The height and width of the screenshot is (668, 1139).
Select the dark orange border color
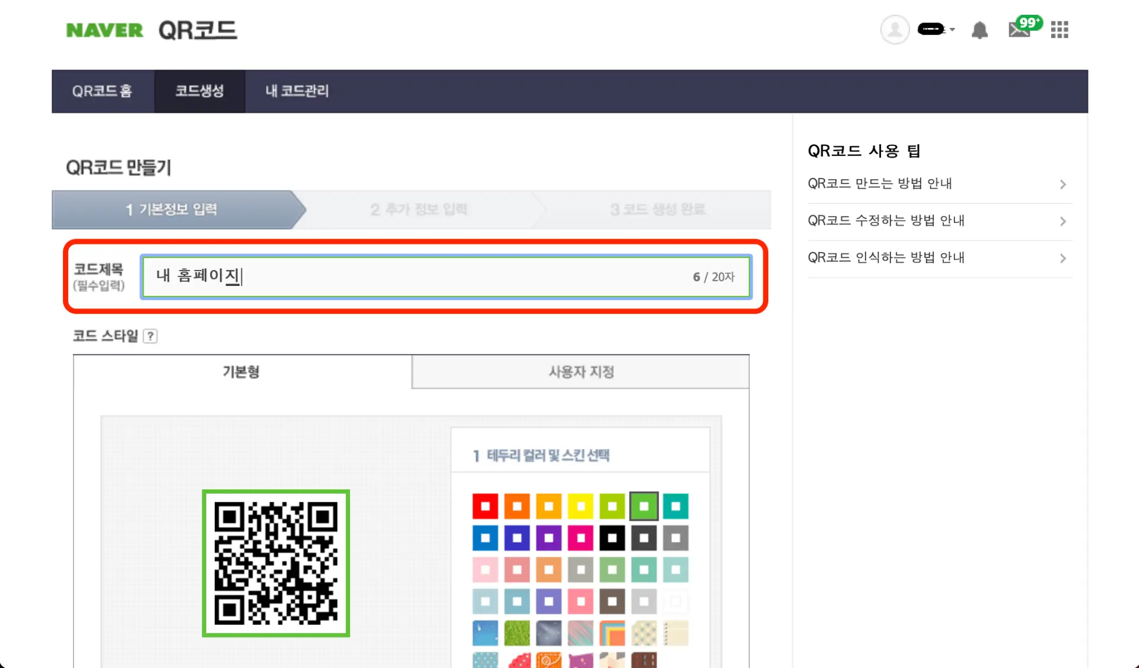coord(517,507)
